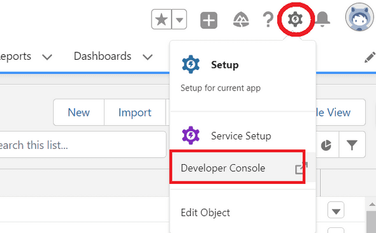Select Edit Object menu entry
This screenshot has height=233, width=376.
205,213
